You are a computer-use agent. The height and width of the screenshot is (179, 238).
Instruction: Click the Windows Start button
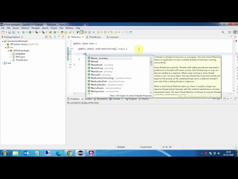click(4, 153)
